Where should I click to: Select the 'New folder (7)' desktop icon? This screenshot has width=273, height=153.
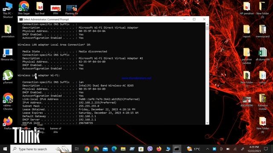pyautogui.click(x=247, y=76)
